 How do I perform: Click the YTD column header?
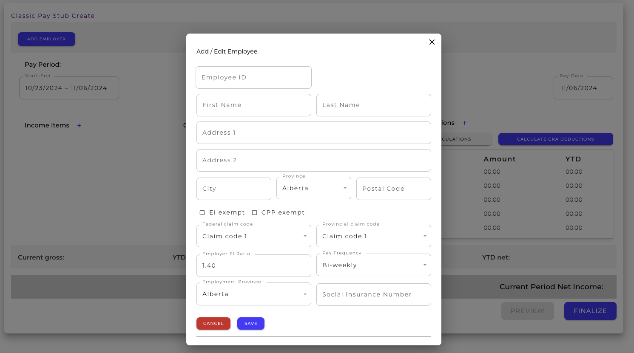tap(573, 159)
